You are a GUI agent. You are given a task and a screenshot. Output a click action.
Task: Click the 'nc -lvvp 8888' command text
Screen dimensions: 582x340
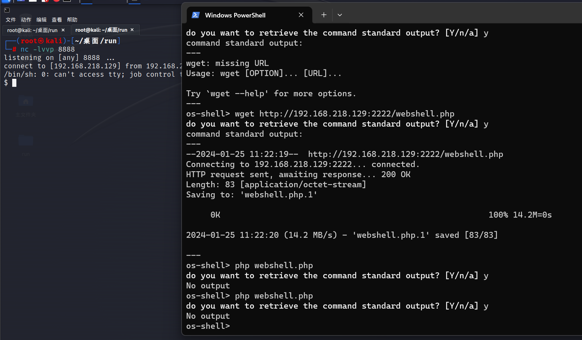48,49
